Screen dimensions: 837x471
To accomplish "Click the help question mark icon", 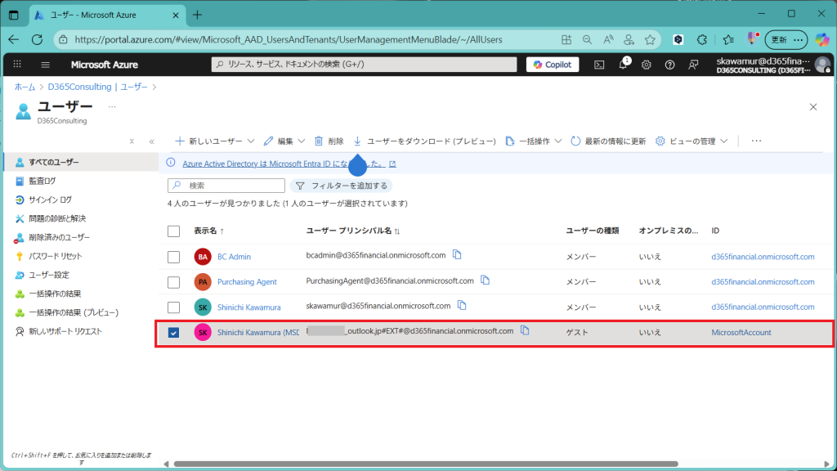I will 670,65.
